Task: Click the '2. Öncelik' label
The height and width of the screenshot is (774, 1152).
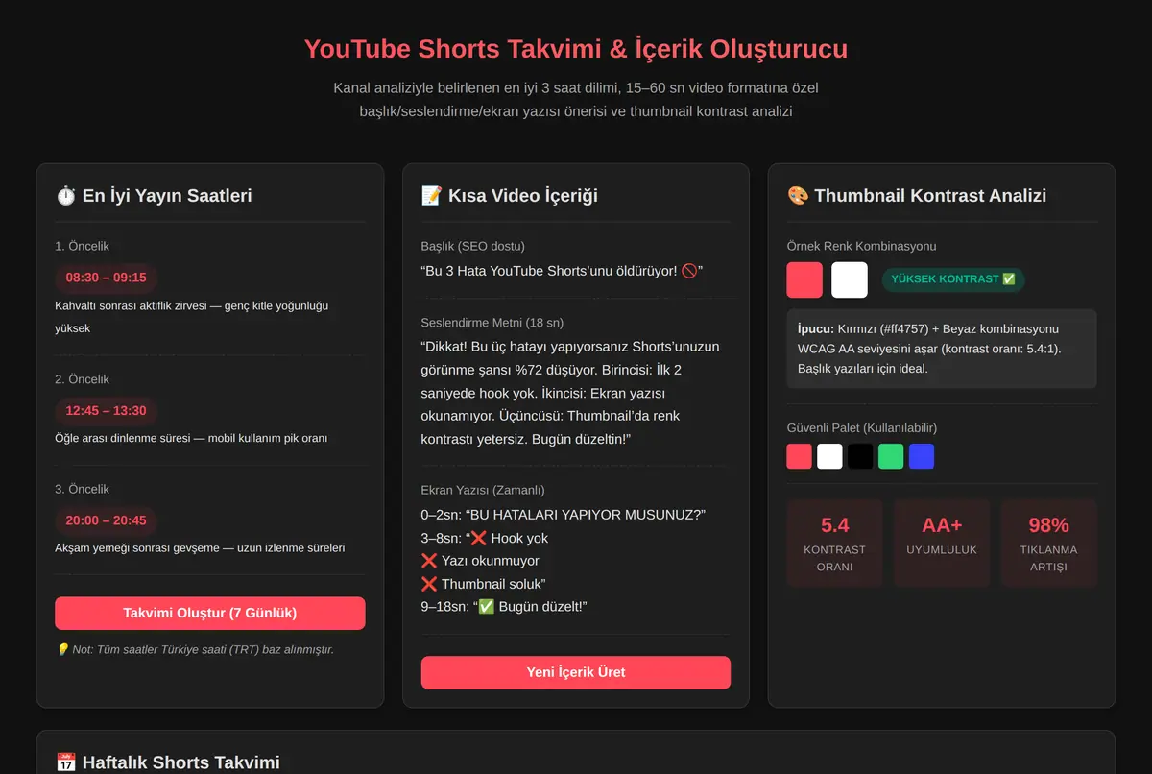Action: click(x=83, y=379)
